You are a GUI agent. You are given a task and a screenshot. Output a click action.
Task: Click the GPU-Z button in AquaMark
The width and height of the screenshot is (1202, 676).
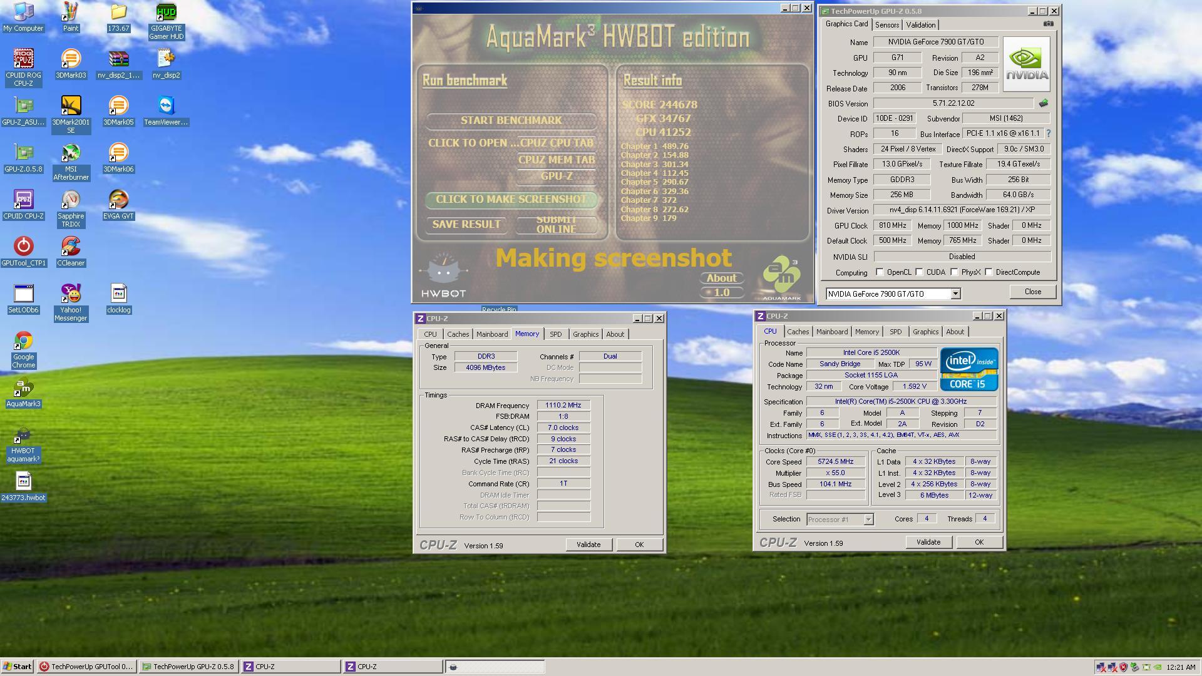click(x=556, y=176)
